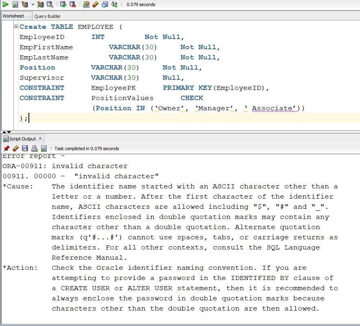Click the '*Cause:' label in output
The height and width of the screenshot is (326, 360).
point(18,186)
